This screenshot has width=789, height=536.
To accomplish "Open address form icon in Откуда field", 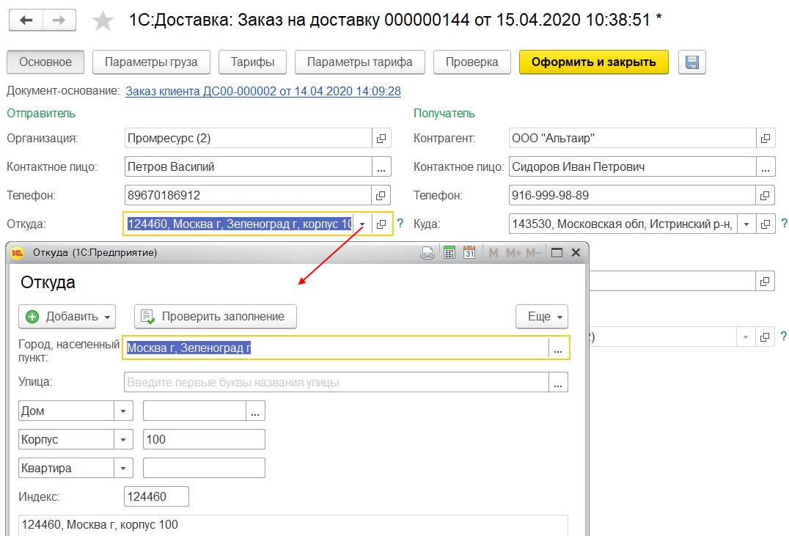I will pos(382,224).
